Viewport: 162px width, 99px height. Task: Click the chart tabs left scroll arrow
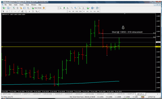tap(157, 94)
